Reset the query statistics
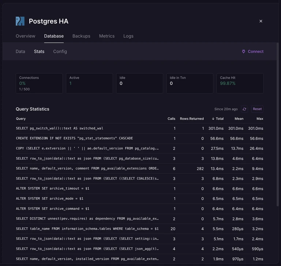The height and width of the screenshot is (266, 281). 257,109
